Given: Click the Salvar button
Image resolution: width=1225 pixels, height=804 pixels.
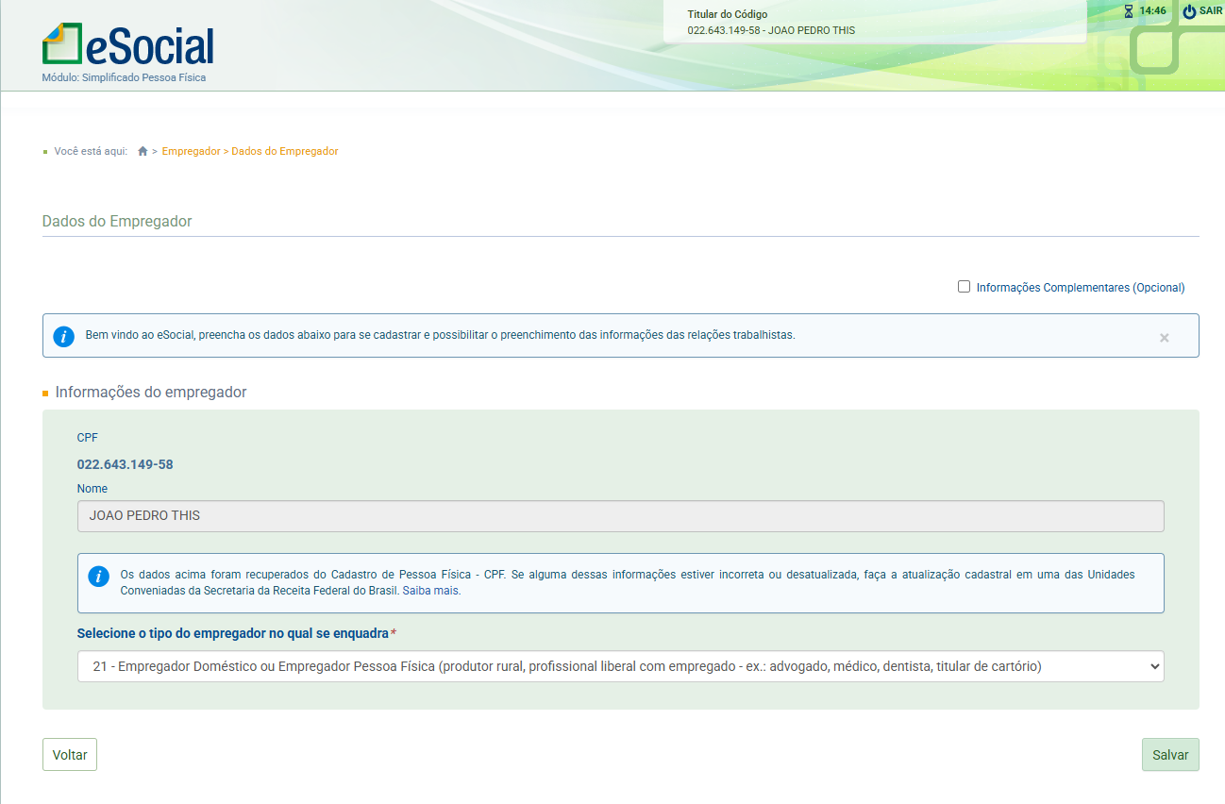Looking at the screenshot, I should [1170, 755].
